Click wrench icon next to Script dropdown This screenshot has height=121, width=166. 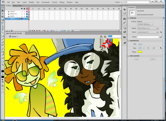pyautogui.click(x=161, y=32)
